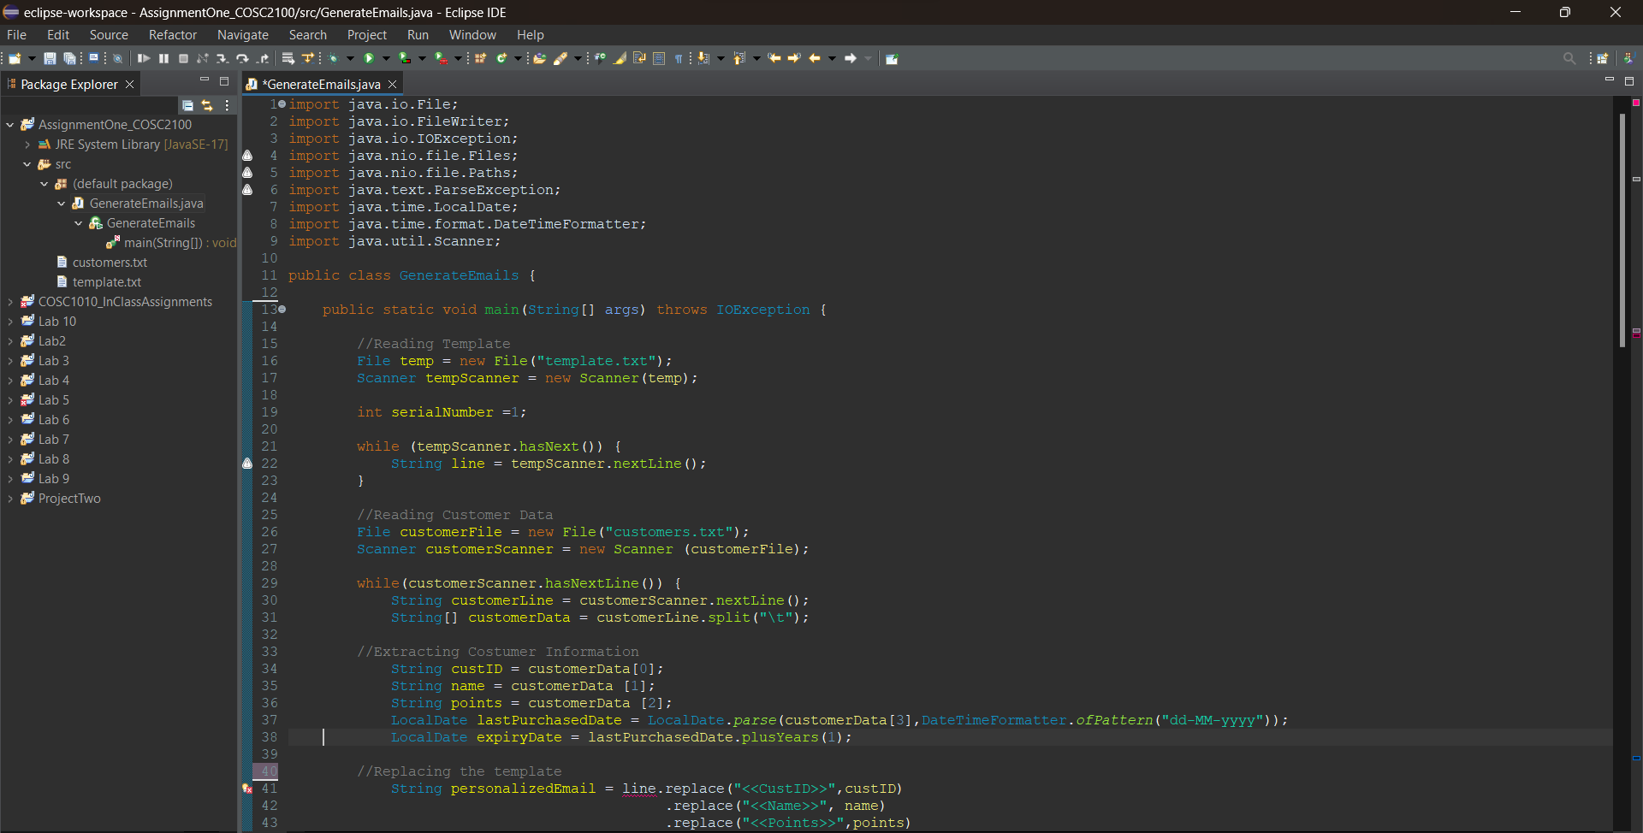Viewport: 1643px width, 833px height.
Task: Select the ProjectTwo project
Action: tap(69, 499)
